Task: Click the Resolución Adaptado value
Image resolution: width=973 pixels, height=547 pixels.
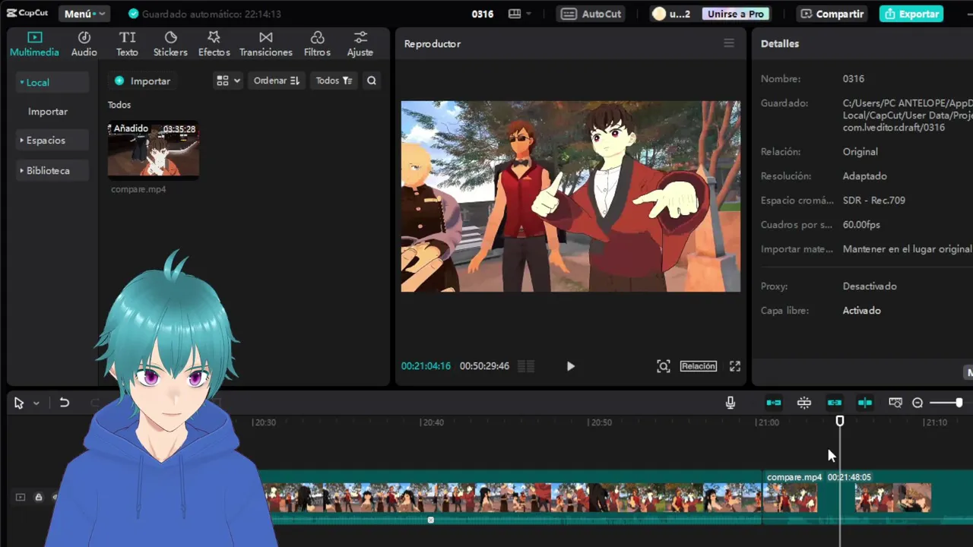Action: tap(864, 176)
